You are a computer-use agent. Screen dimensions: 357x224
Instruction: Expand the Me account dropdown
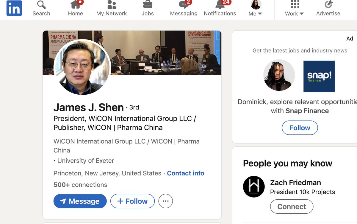(x=255, y=13)
